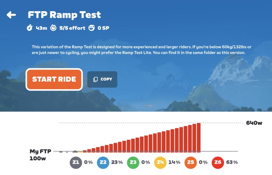Click the tallest red interval bar in the graph
Viewport: 272px width, 175px height.
199,137
